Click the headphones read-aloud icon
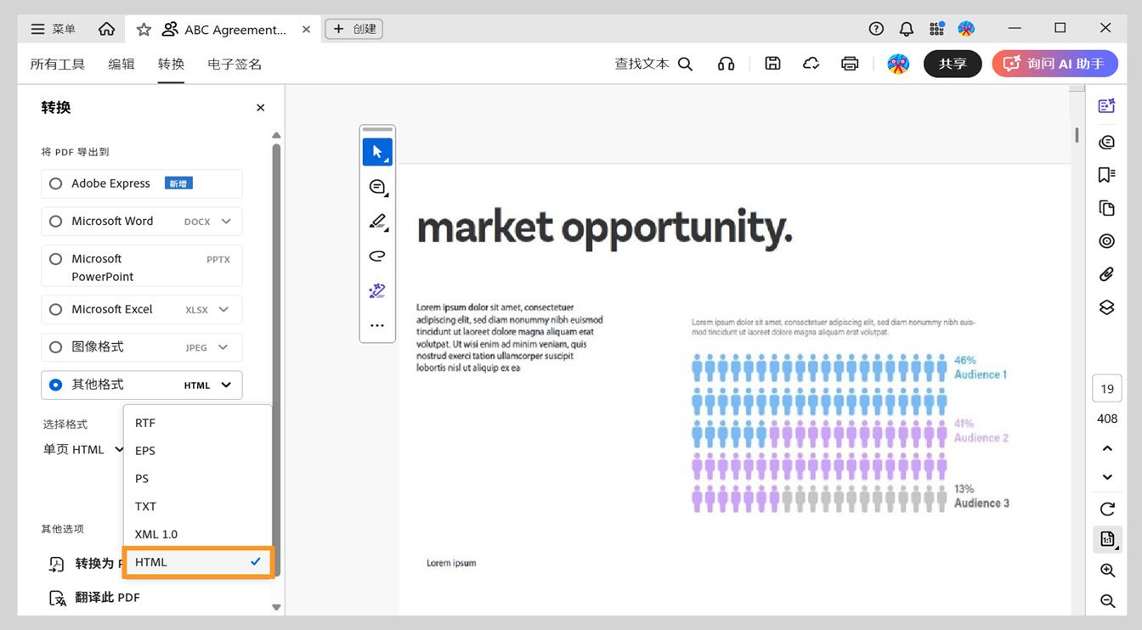Viewport: 1142px width, 630px height. pyautogui.click(x=726, y=64)
